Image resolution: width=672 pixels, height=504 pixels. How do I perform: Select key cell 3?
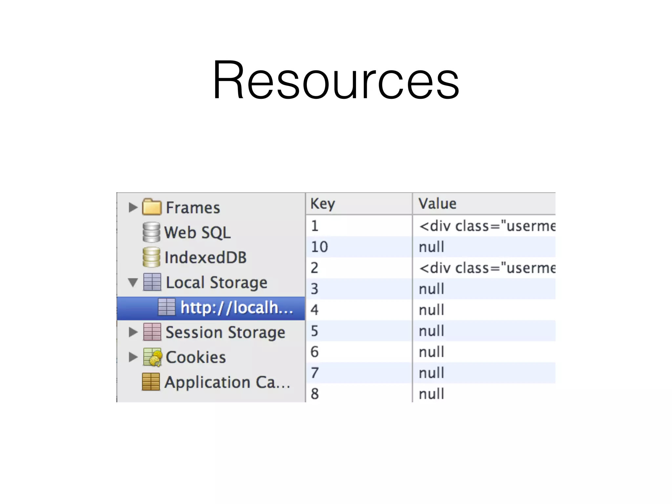tap(359, 289)
